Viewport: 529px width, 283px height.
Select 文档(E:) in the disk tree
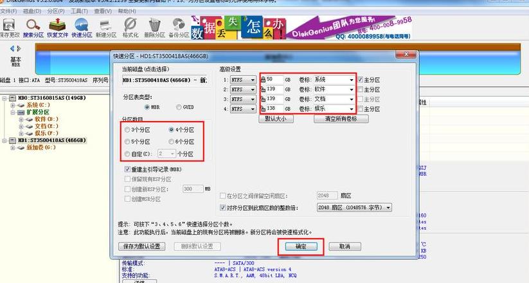(46, 126)
